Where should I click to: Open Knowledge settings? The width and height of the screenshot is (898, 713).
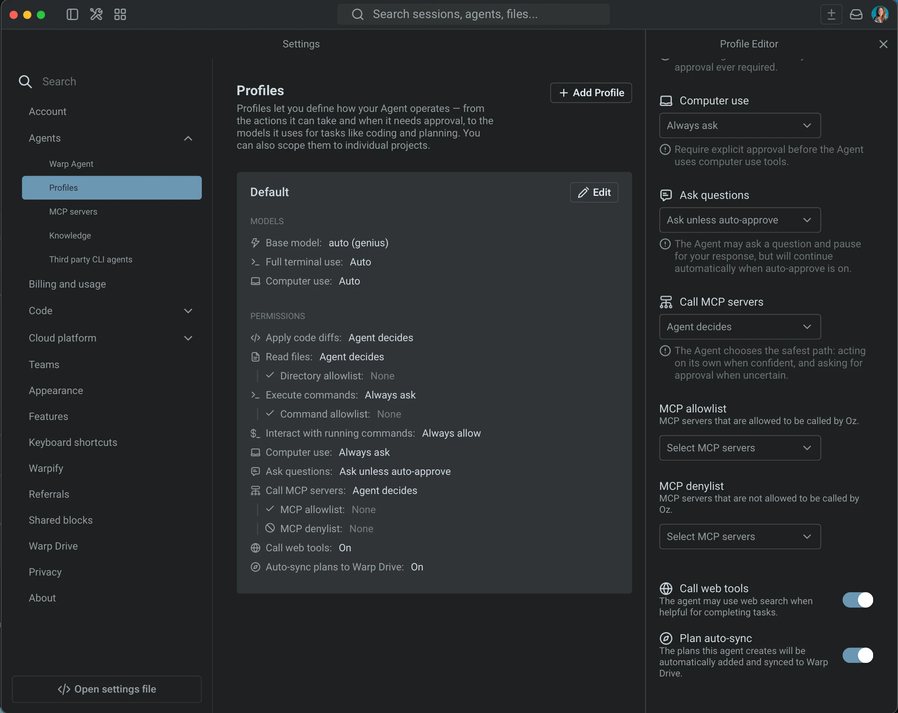[x=70, y=235]
